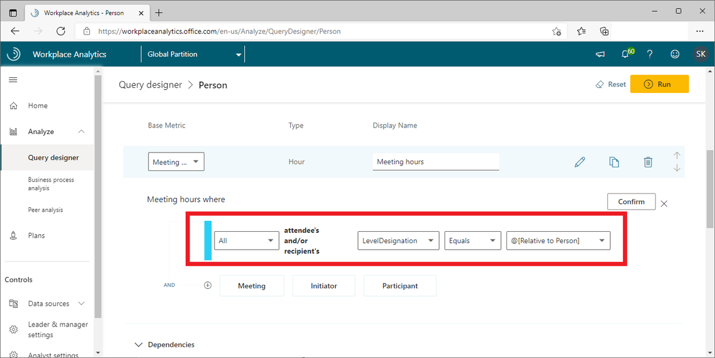Screen dimensions: 715x358
Task: Click the Initiator filter button
Action: pyautogui.click(x=324, y=286)
